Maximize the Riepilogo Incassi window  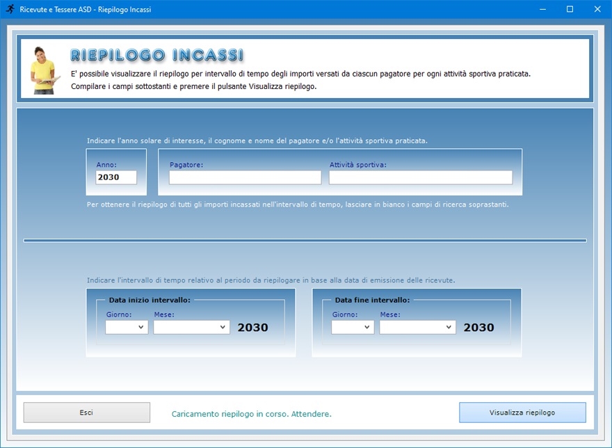[x=570, y=9]
